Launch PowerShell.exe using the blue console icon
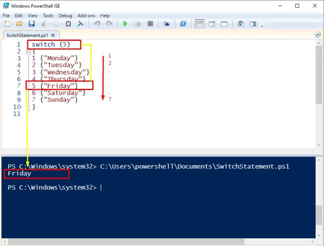324x246 pixels. 183,24
